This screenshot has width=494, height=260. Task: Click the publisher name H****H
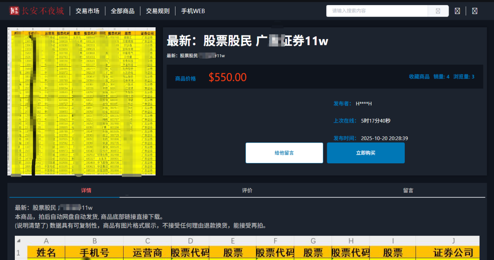coord(363,104)
